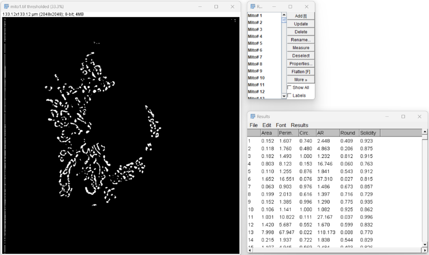Maximize the Results window
This screenshot has height=255, width=429.
point(403,116)
